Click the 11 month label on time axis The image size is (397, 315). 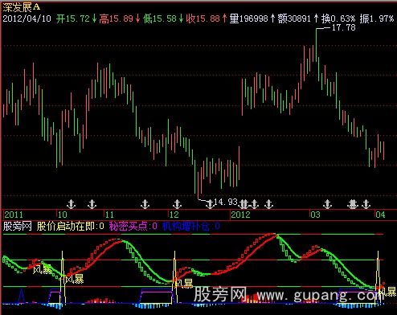(x=109, y=215)
